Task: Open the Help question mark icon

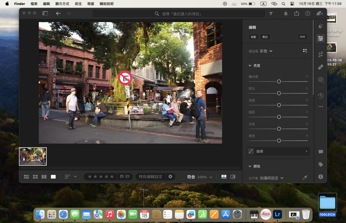Action: 308,13
